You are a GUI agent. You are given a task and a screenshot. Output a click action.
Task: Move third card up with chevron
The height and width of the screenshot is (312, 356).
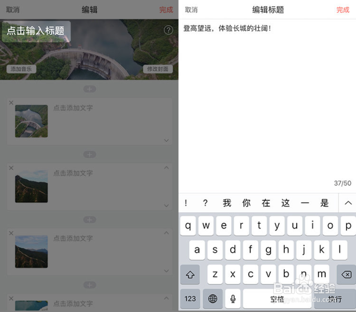166,233
